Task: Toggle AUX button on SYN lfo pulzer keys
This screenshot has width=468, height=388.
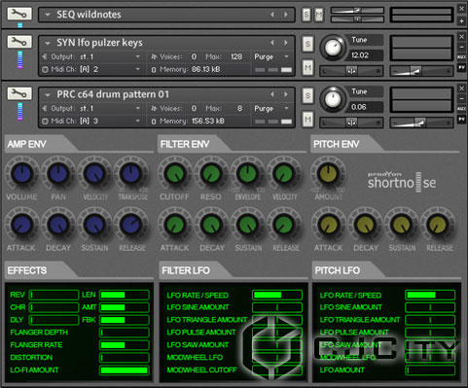Action: pos(461,57)
